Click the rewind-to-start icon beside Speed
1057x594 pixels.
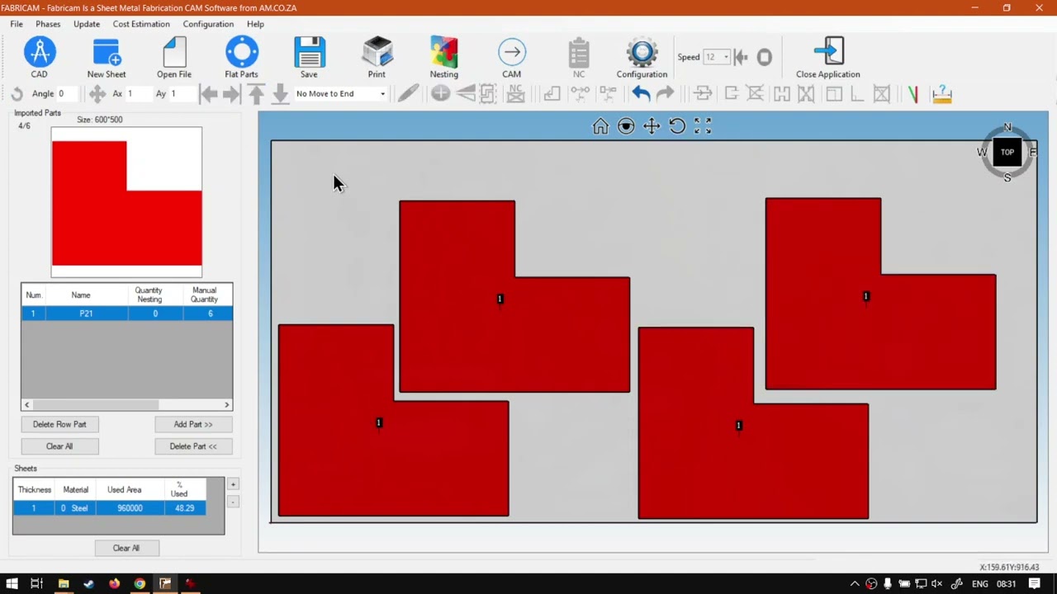pyautogui.click(x=741, y=57)
